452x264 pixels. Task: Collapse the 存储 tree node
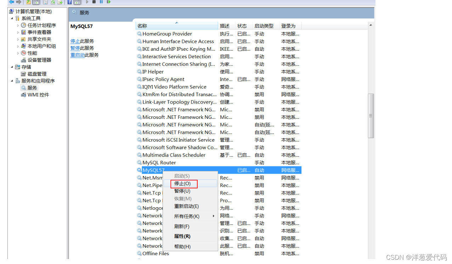[12, 67]
